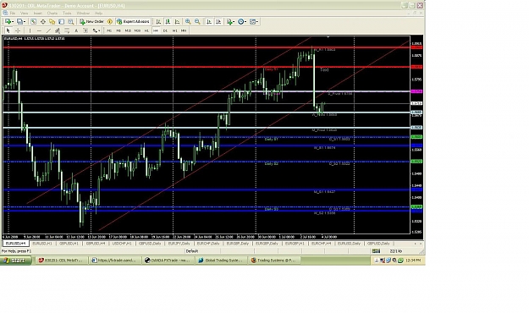The image size is (529, 313).
Task: Open the Templates dropdown
Action: [254, 22]
